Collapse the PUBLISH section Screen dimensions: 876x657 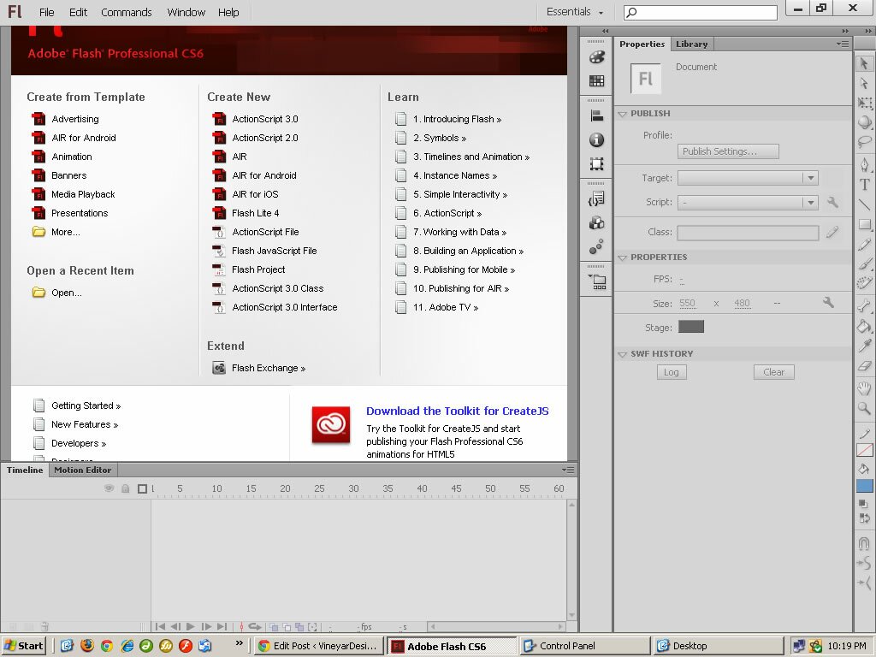click(623, 114)
